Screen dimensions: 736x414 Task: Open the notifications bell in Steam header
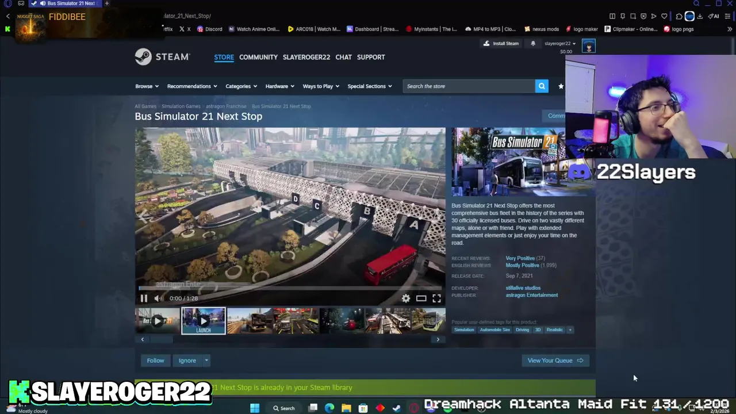pyautogui.click(x=532, y=44)
